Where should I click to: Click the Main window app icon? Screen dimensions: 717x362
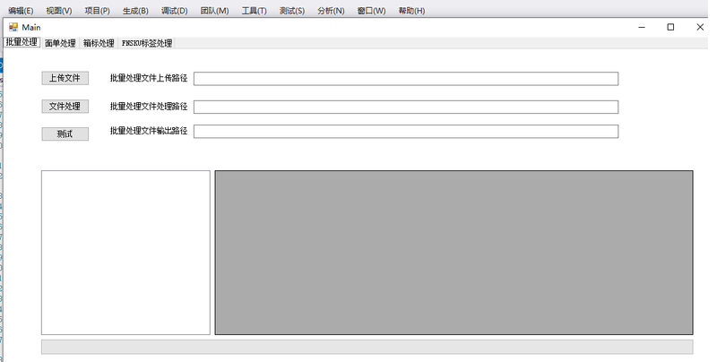pyautogui.click(x=13, y=28)
